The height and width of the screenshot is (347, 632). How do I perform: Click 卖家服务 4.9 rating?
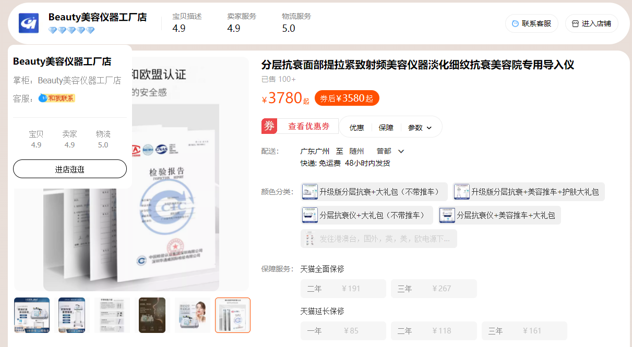(242, 22)
